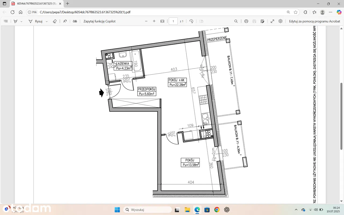
Task: Click Edytuj za pomocą programu Acrobat
Action: point(314,21)
